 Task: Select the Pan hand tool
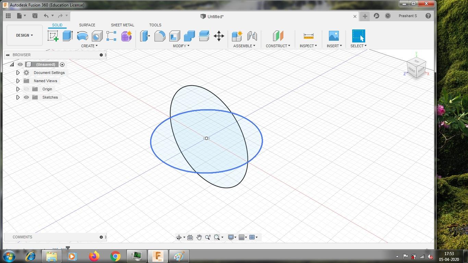click(199, 237)
